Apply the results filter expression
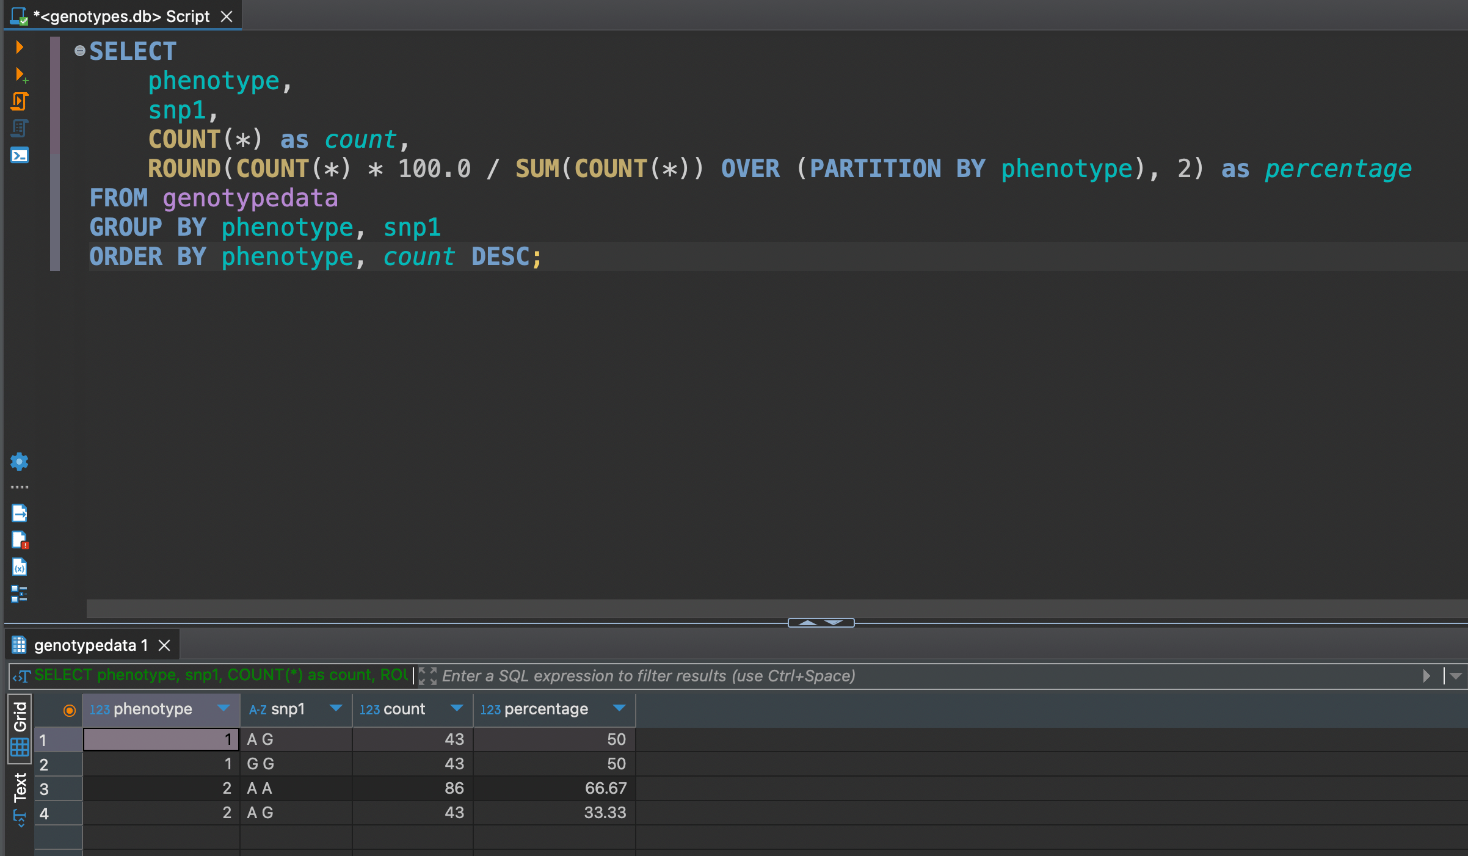This screenshot has height=856, width=1468. [x=1427, y=676]
